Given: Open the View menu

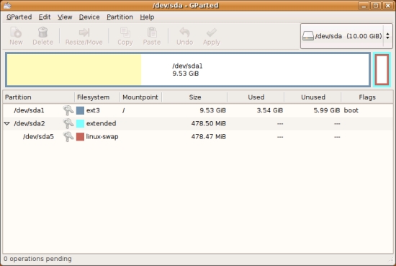Looking at the screenshot, I should 65,17.
